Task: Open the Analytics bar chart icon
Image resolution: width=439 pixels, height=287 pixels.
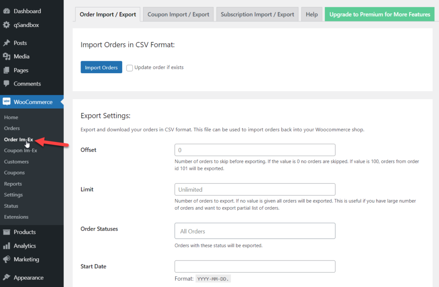Action: [x=6, y=246]
